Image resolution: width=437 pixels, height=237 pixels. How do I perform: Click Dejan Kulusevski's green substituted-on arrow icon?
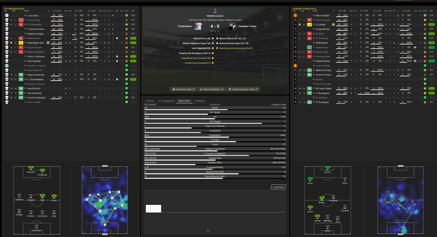(21, 74)
